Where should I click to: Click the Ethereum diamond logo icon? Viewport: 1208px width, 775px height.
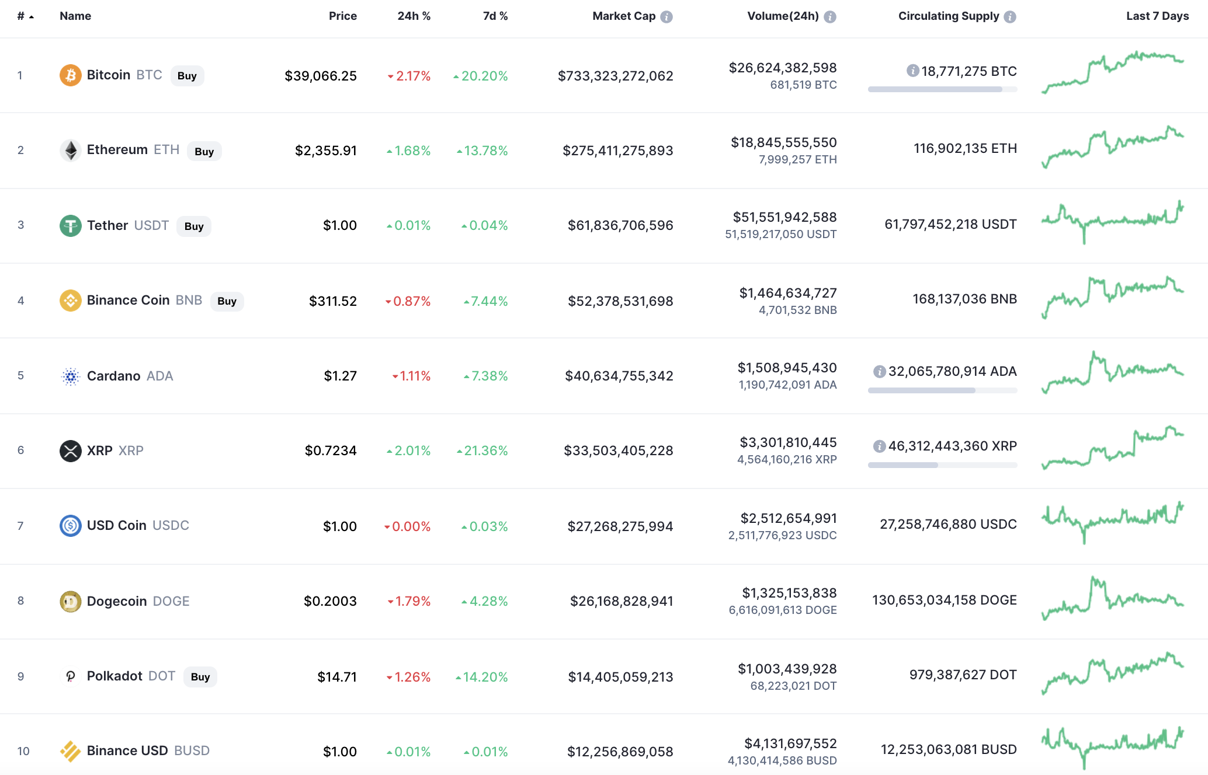[x=70, y=151]
